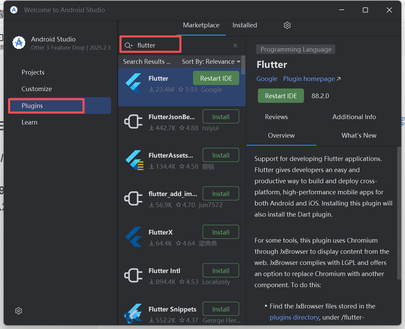Click the search magnifier options icon
The width and height of the screenshot is (405, 329).
[x=129, y=45]
